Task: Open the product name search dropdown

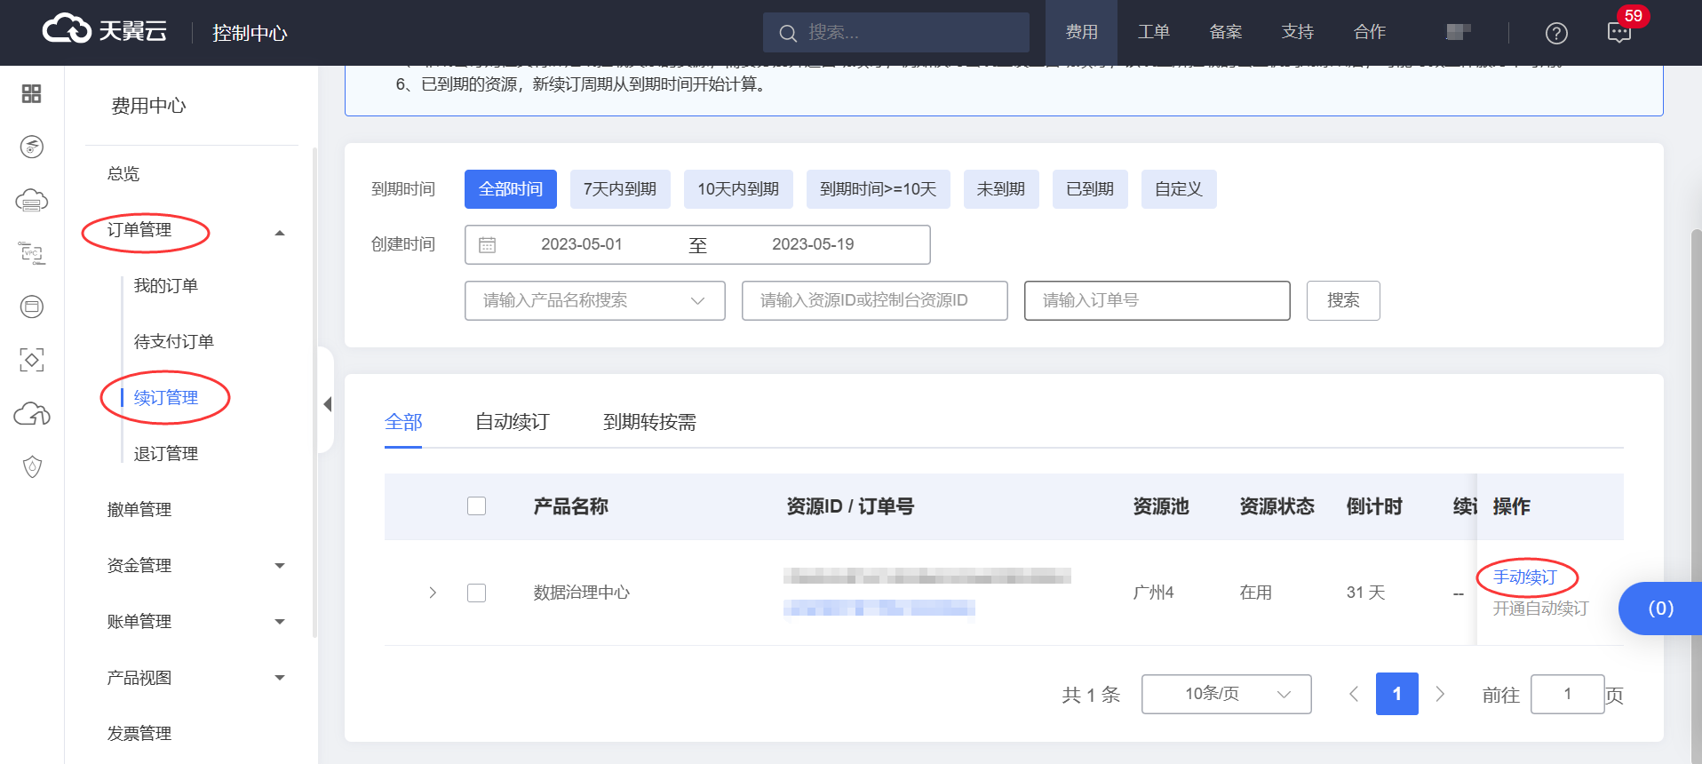Action: tap(594, 300)
